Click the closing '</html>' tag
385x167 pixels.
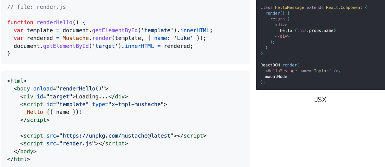(18, 159)
